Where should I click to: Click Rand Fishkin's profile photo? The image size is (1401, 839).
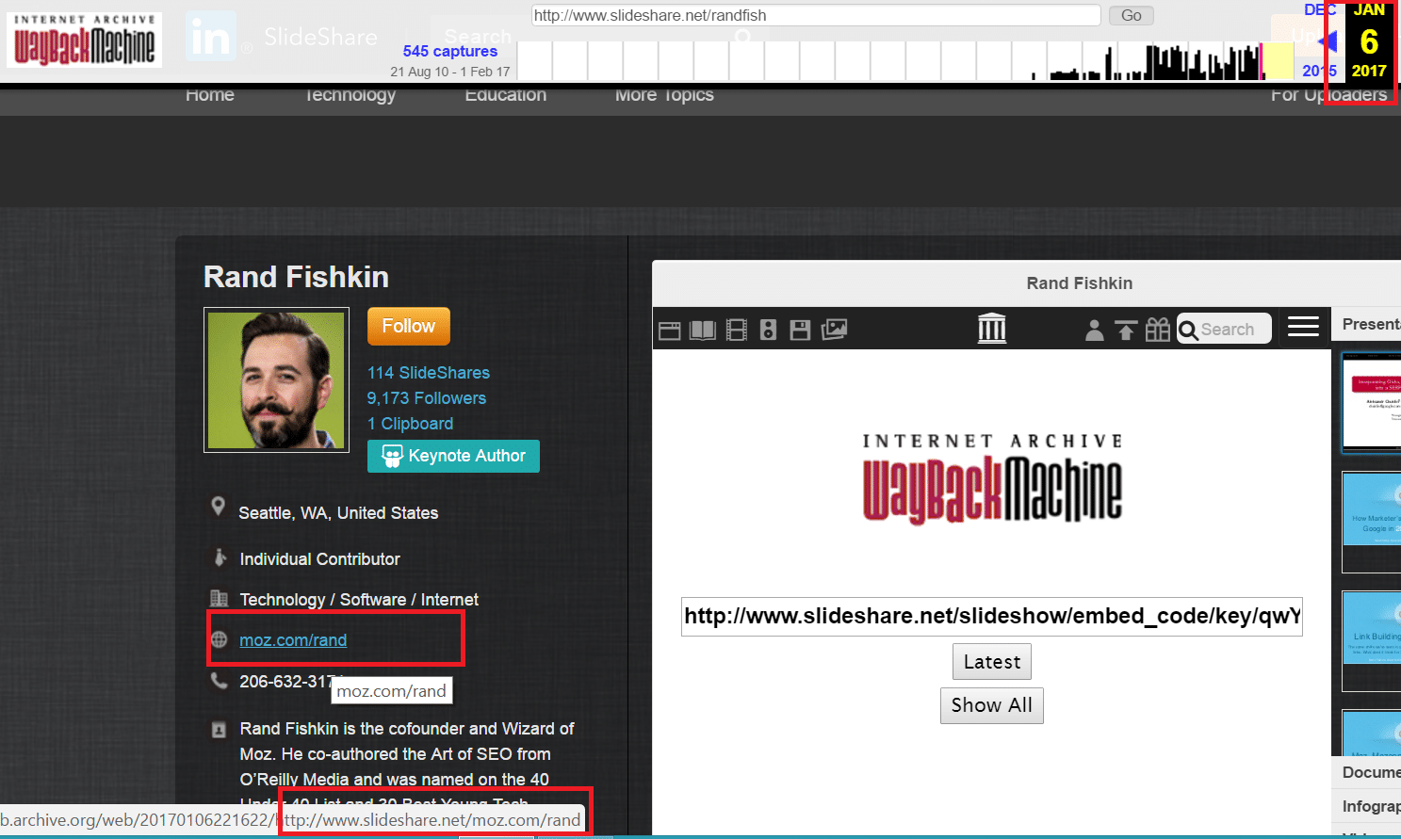[x=276, y=380]
